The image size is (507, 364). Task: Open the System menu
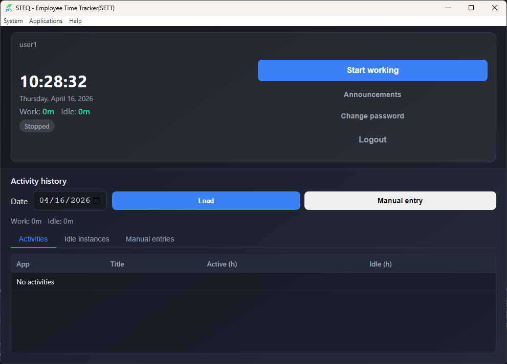(x=13, y=21)
